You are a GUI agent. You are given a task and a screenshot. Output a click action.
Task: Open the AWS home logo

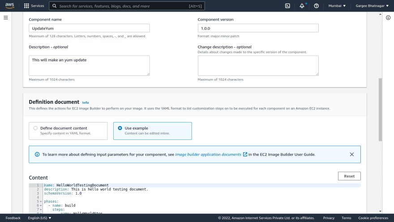[9, 5]
